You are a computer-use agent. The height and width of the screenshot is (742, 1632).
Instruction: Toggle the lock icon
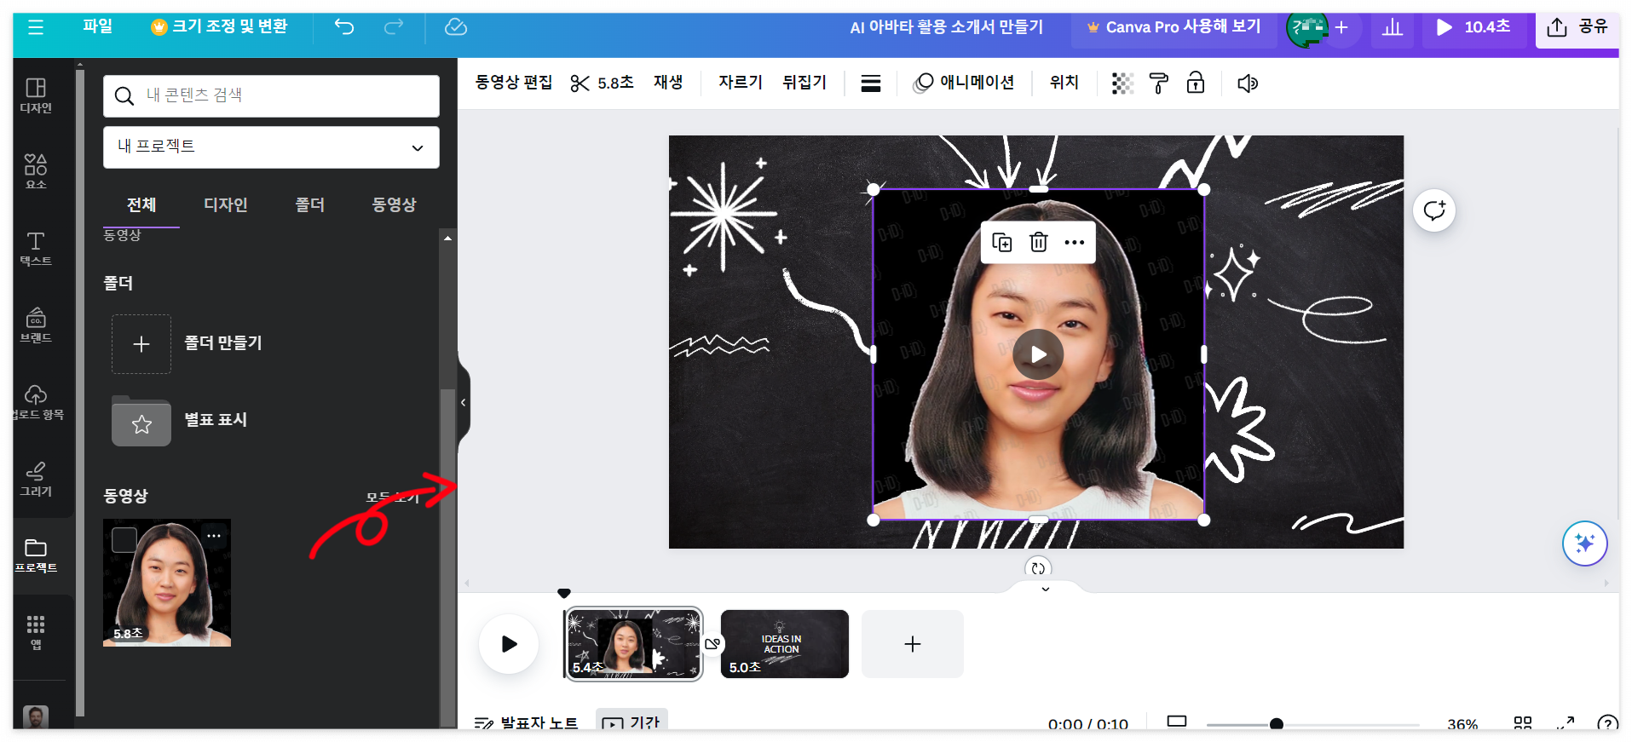pyautogui.click(x=1196, y=83)
